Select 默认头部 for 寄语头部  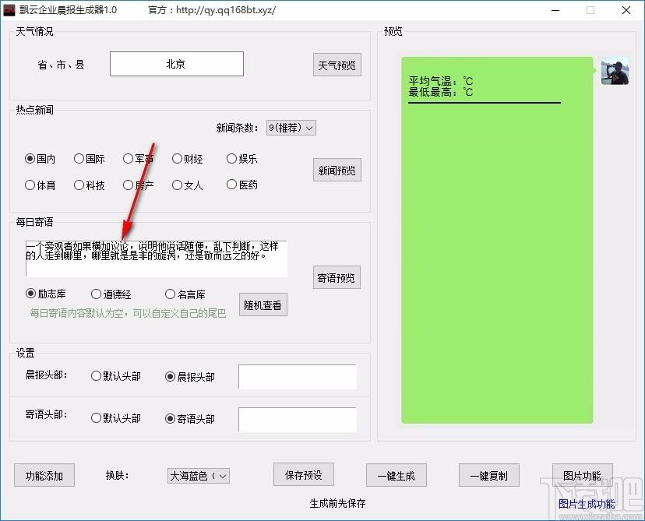116,418
